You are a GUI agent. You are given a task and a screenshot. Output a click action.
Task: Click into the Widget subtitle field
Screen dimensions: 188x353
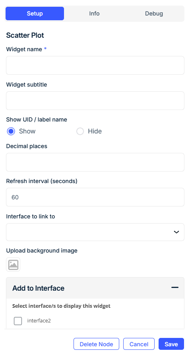[x=95, y=100]
